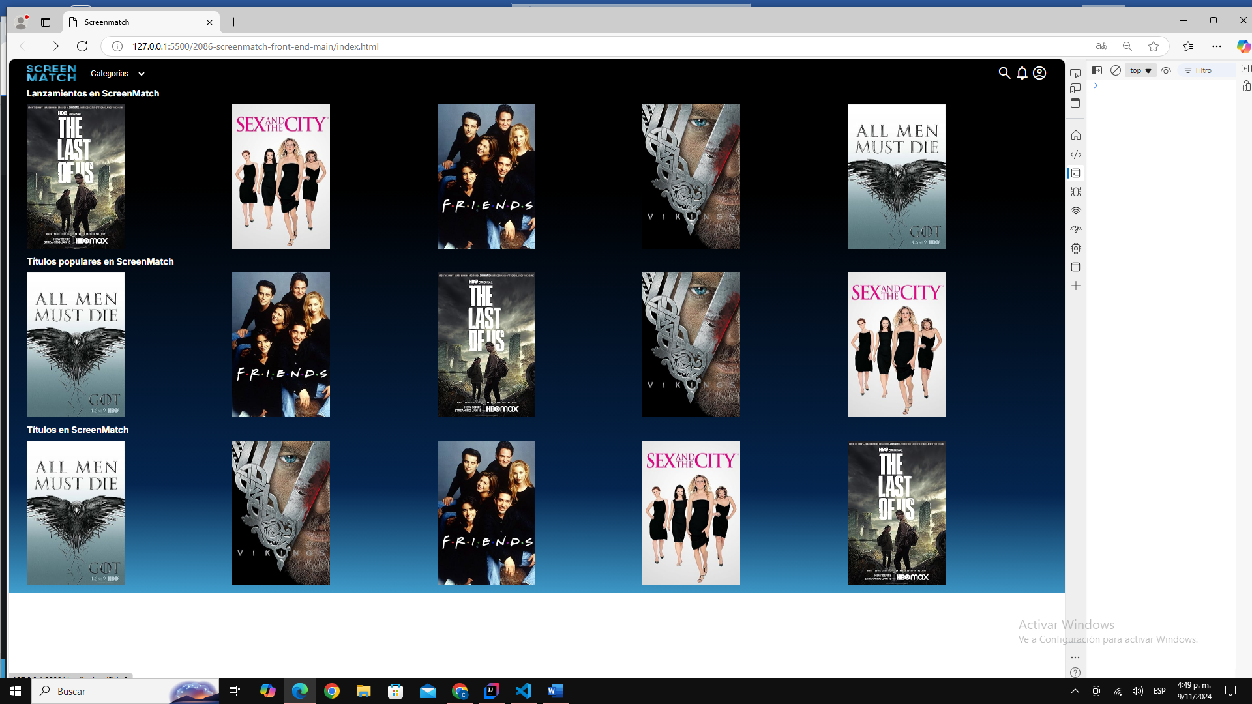Show hidden system tray icons
Viewport: 1252px width, 704px height.
coord(1075,691)
